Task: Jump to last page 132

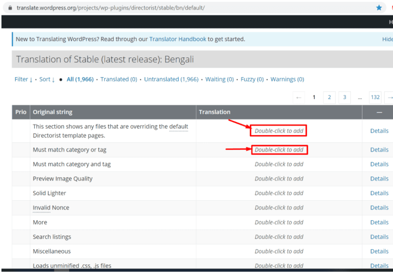Action: (375, 97)
